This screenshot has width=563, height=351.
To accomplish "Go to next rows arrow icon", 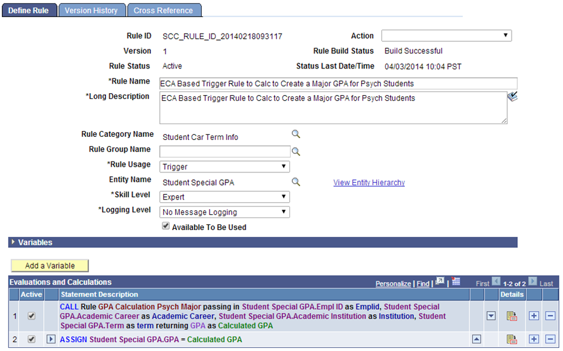I will coord(533,281).
